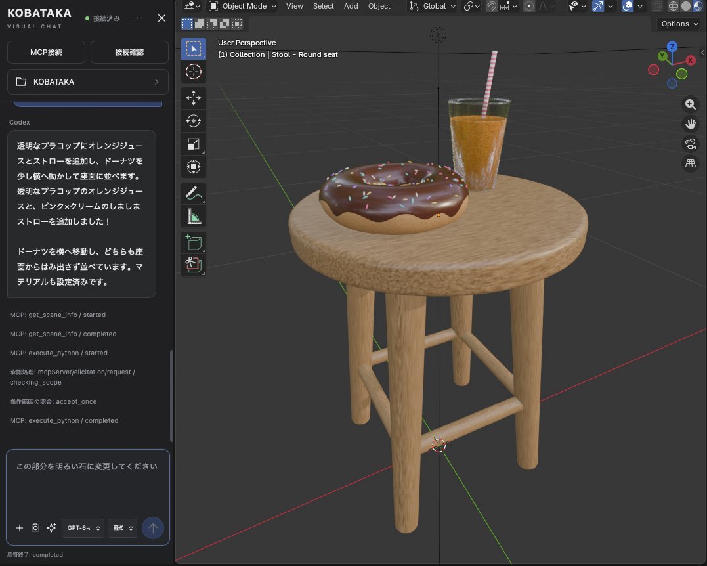Switch to wireframe viewport shading
The height and width of the screenshot is (566, 707).
(x=673, y=6)
